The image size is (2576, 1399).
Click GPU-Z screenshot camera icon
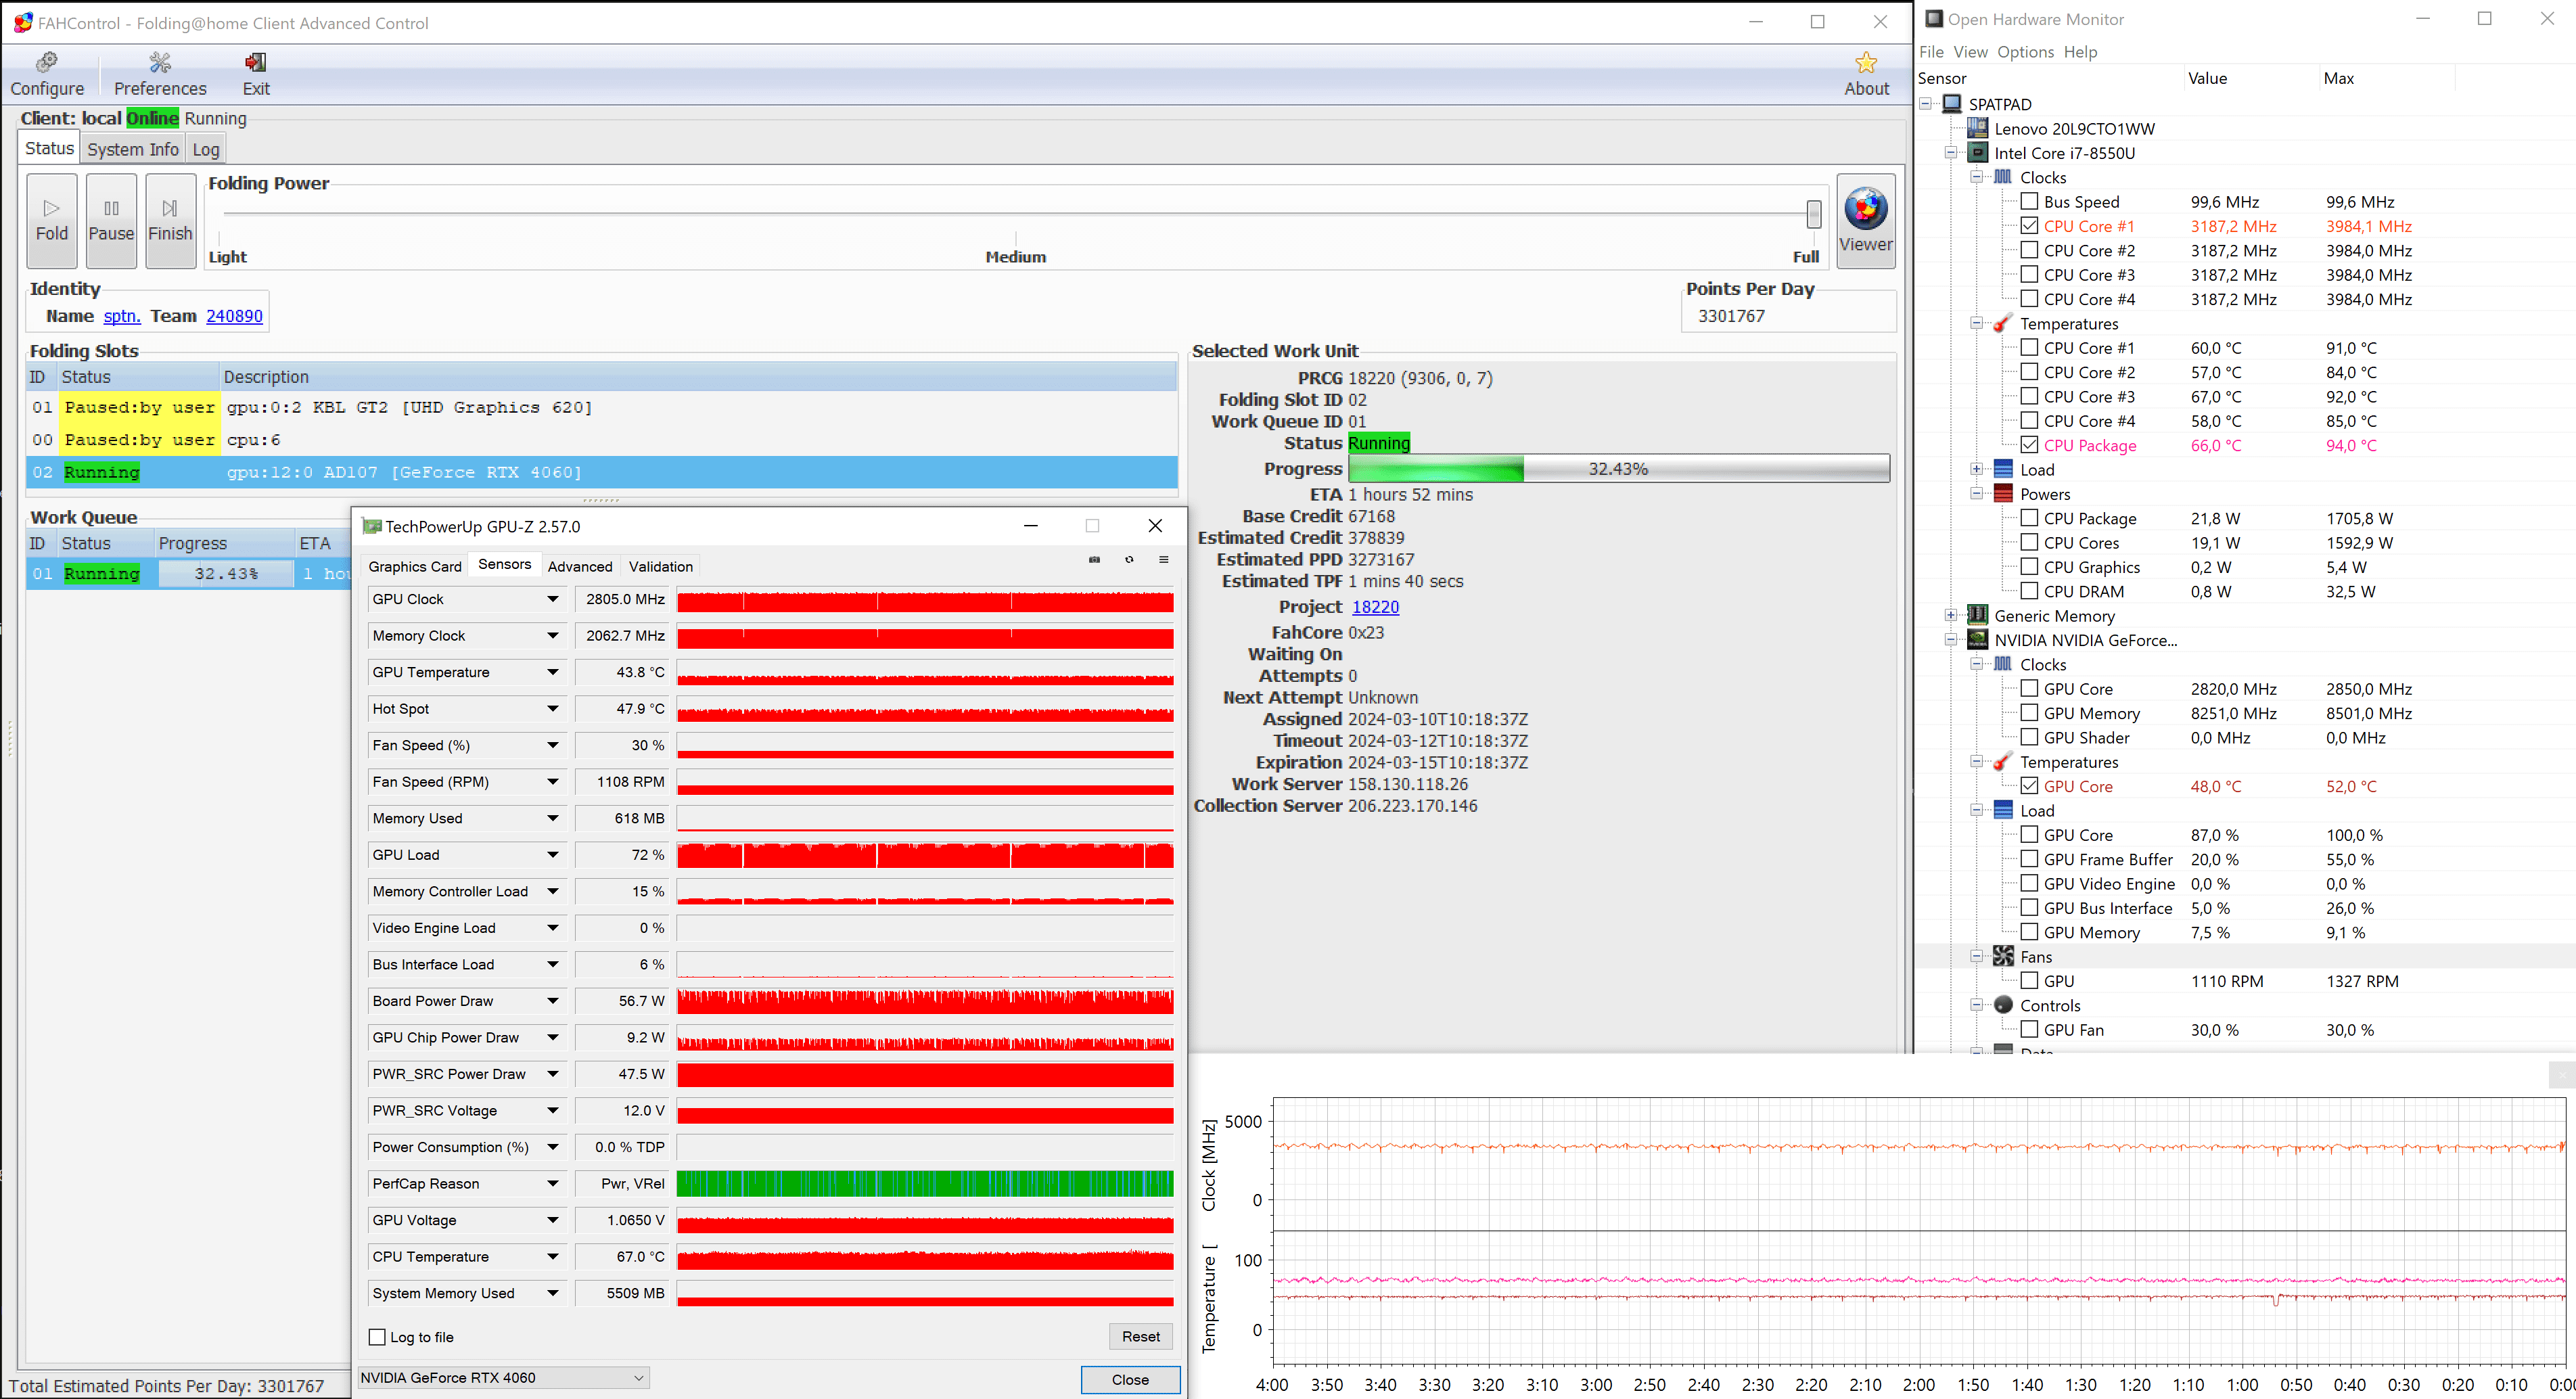(x=1094, y=560)
